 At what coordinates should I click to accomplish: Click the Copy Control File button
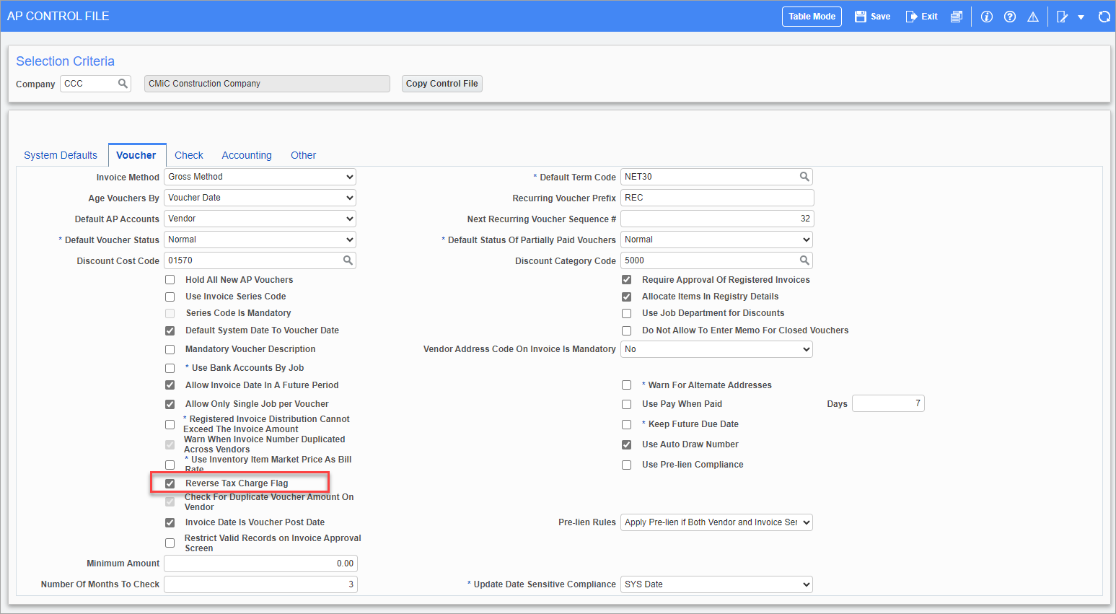point(441,83)
